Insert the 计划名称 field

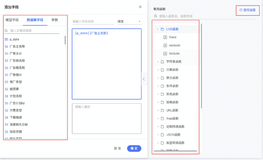click(16, 96)
